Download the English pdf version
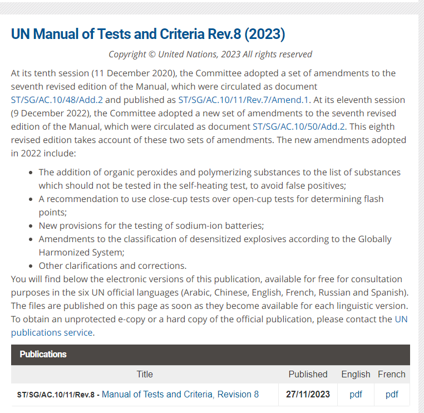The height and width of the screenshot is (413, 424). [x=356, y=394]
